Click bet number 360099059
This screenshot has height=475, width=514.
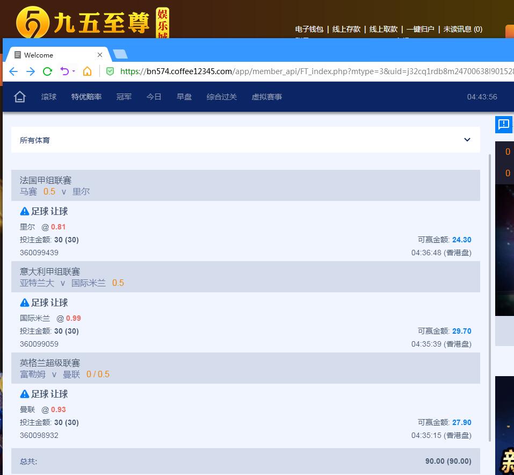click(39, 344)
